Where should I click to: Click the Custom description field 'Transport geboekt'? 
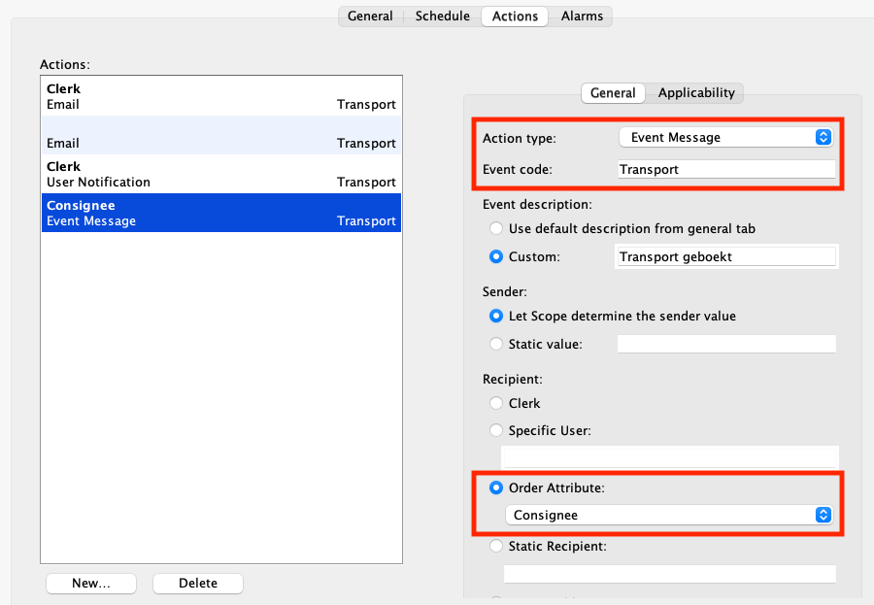(x=726, y=257)
